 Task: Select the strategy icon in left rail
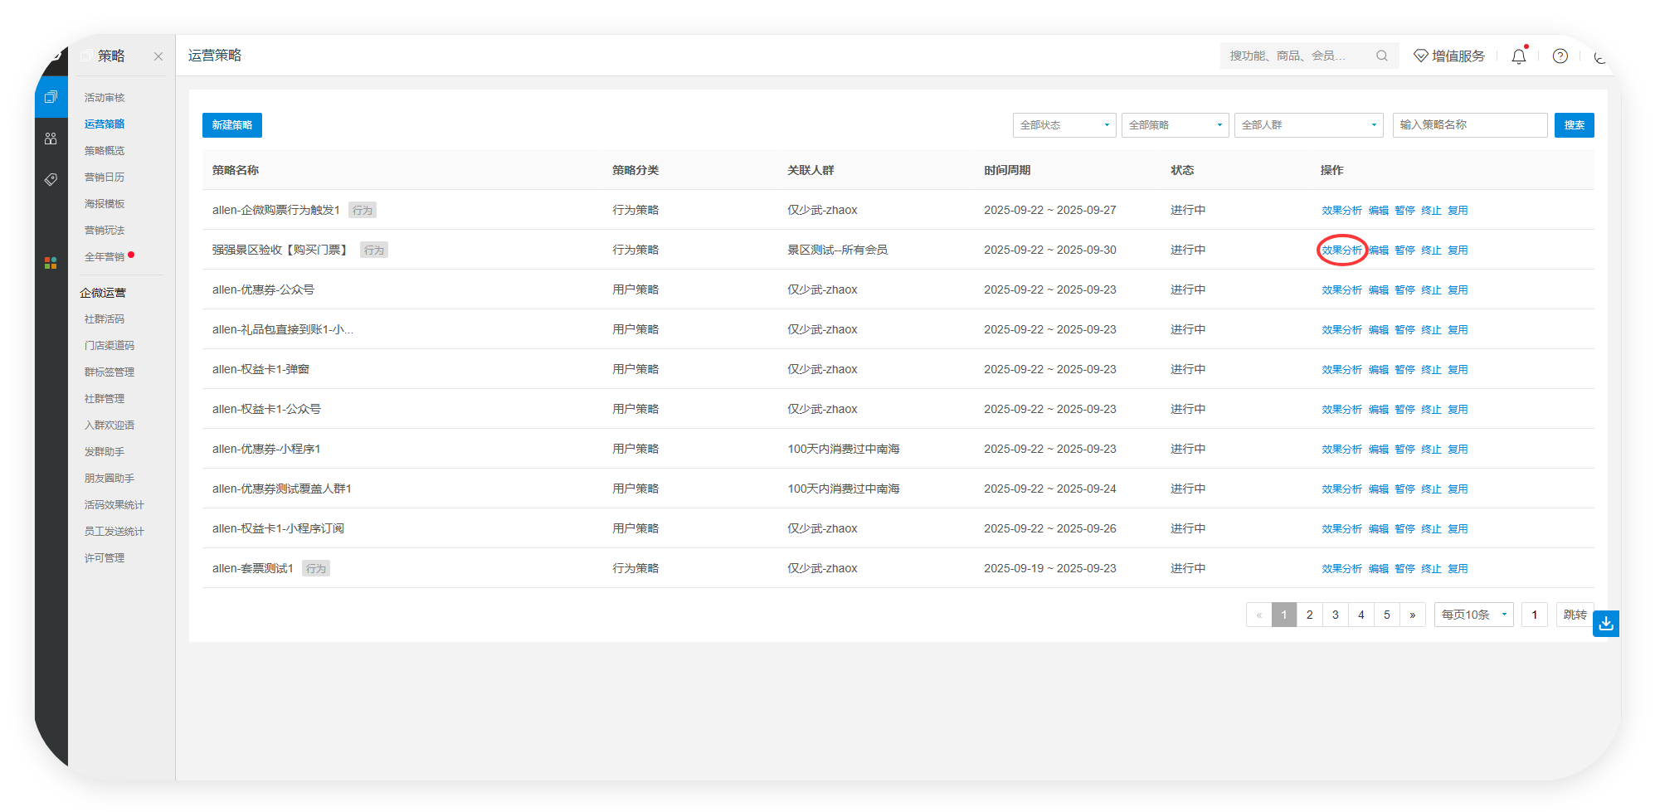point(51,97)
